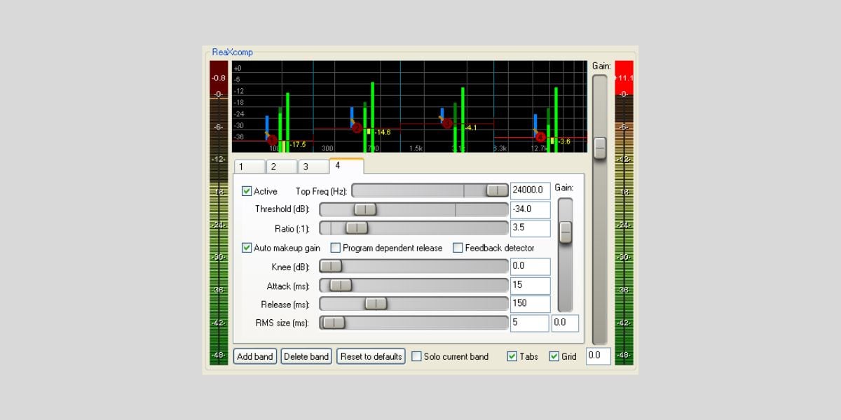Switch to band tab 1
This screenshot has height=420, width=841.
(x=249, y=167)
